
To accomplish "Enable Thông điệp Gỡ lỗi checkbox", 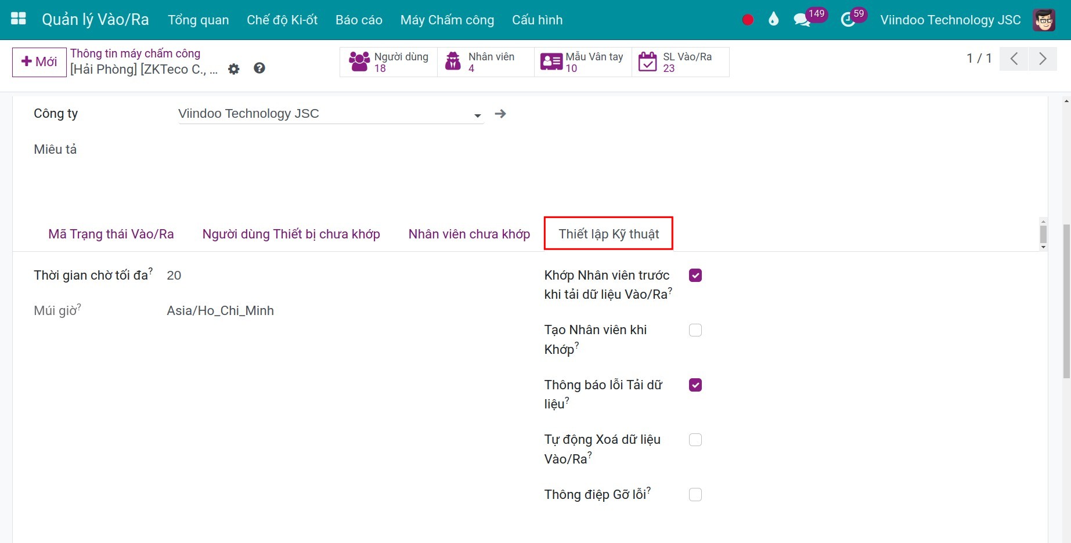I will click(695, 495).
